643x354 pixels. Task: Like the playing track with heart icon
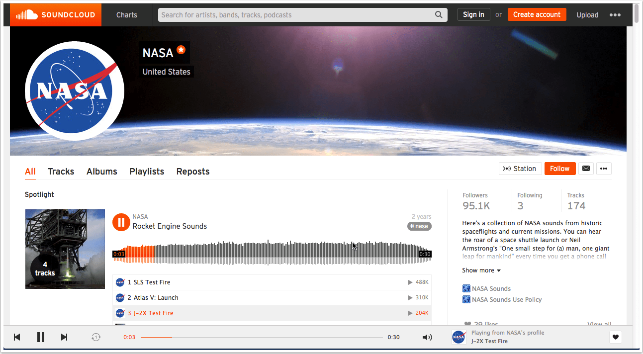point(616,337)
